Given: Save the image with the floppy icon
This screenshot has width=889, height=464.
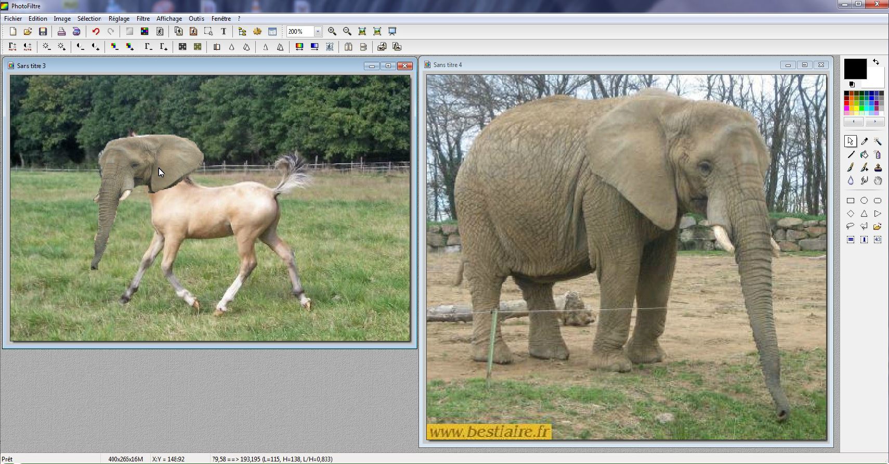Looking at the screenshot, I should [43, 32].
